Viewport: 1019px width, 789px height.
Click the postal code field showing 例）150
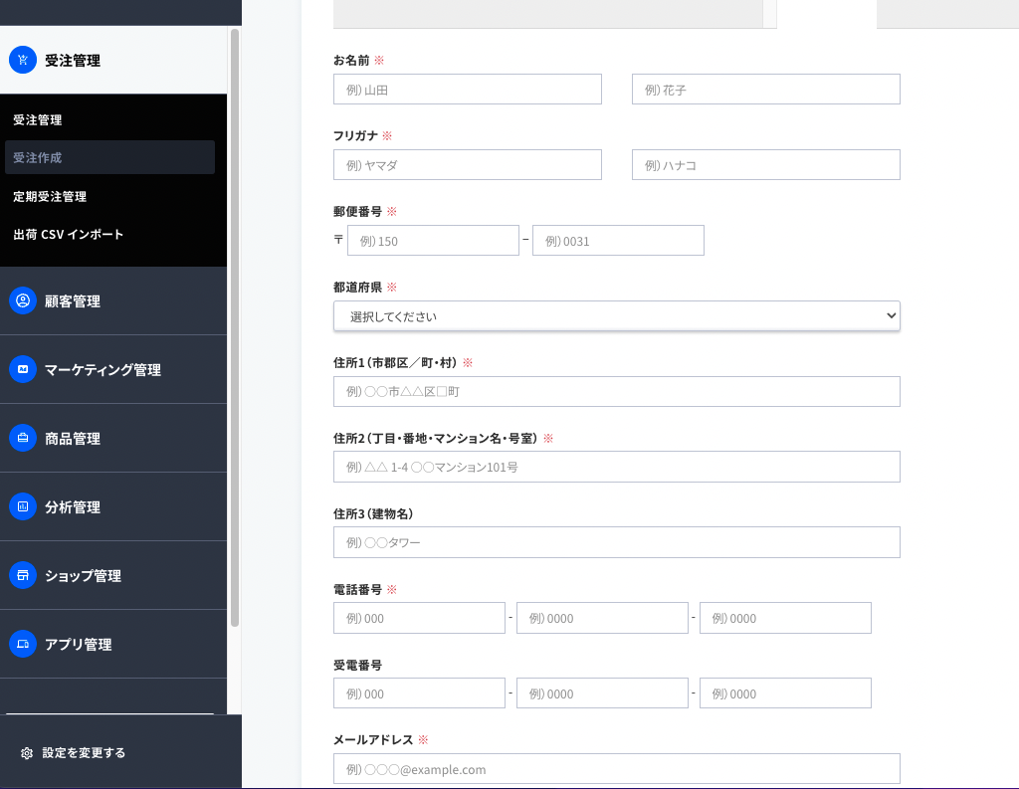(433, 240)
